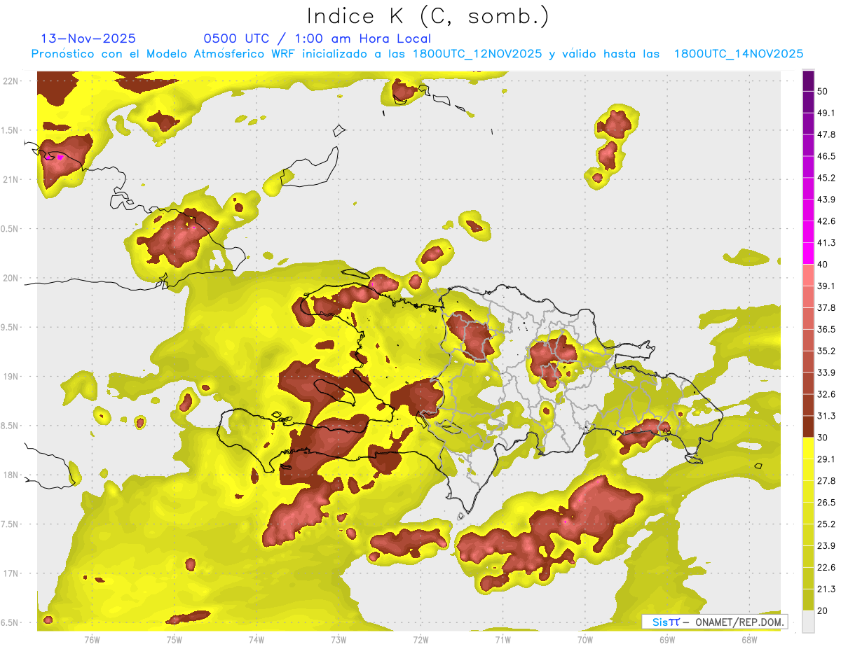Click the colorbar label '23.9'
The height and width of the screenshot is (649, 841).
(x=826, y=546)
